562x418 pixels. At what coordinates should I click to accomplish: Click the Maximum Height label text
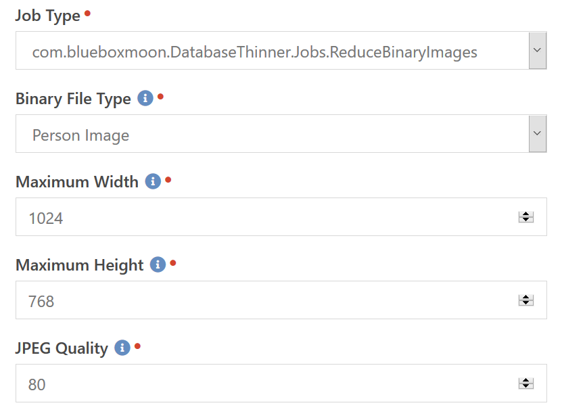click(x=79, y=265)
